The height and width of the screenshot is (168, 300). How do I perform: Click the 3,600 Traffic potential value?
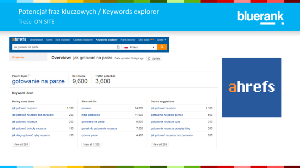pos(103,81)
